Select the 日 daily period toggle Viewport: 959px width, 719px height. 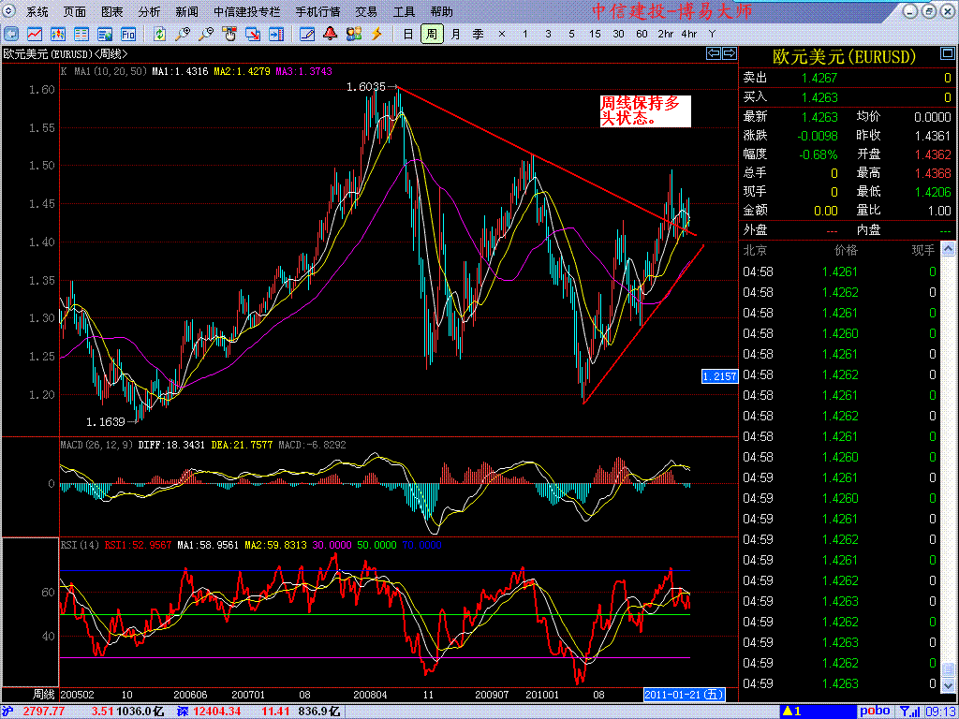pyautogui.click(x=408, y=34)
